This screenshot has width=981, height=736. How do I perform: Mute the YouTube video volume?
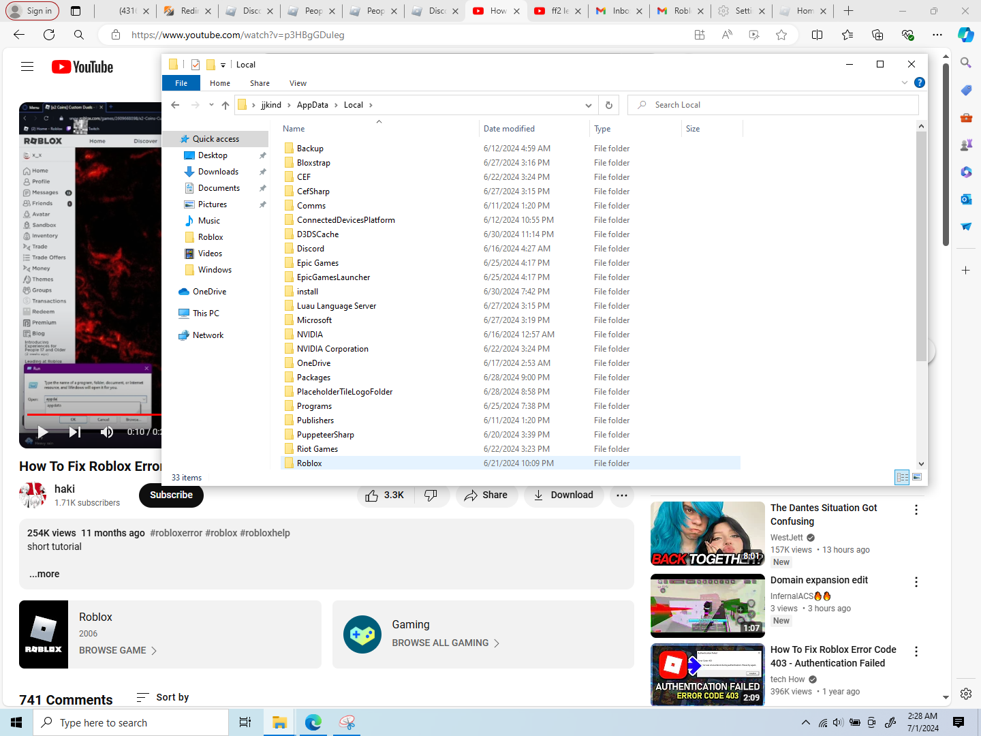click(107, 432)
